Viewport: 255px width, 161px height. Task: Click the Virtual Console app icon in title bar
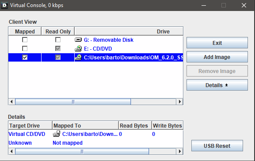(x=4, y=5)
